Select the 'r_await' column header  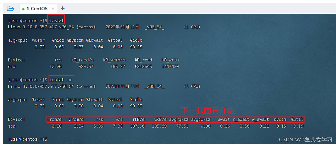coord(241,120)
